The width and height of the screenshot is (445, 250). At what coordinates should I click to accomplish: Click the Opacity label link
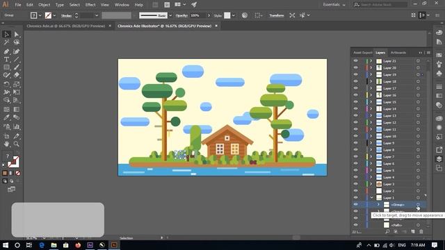[181, 15]
